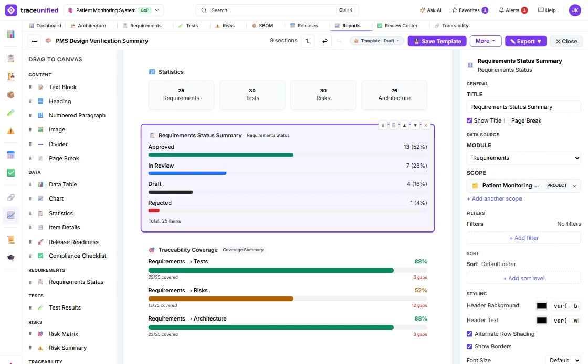588x364 pixels.
Task: Toggle Show Borders checkbox
Action: coord(469,346)
